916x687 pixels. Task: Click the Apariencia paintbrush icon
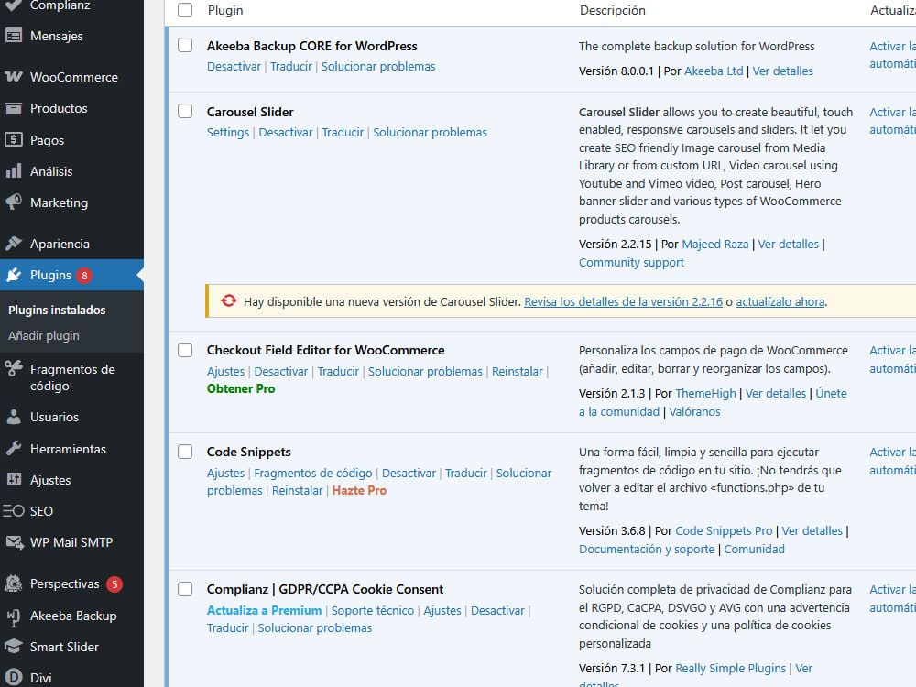(14, 244)
